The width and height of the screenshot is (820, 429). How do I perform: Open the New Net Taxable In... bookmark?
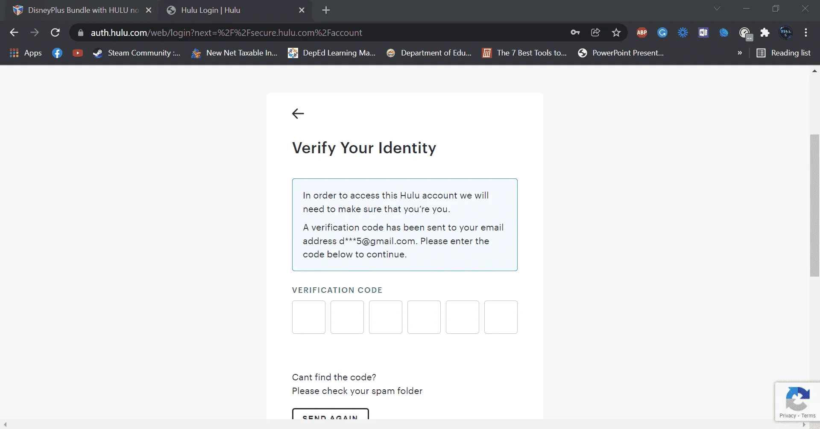tap(234, 53)
